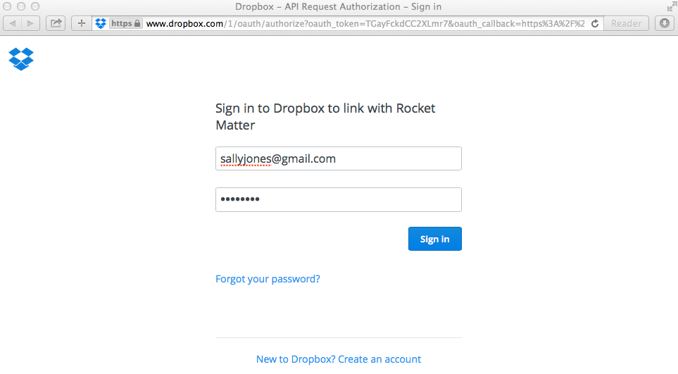Show downloads using the toolbar arrow icon
The image size is (678, 374).
(x=664, y=23)
